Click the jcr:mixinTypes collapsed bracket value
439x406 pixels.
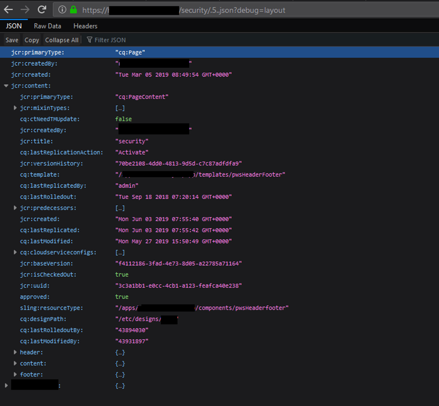(120, 108)
